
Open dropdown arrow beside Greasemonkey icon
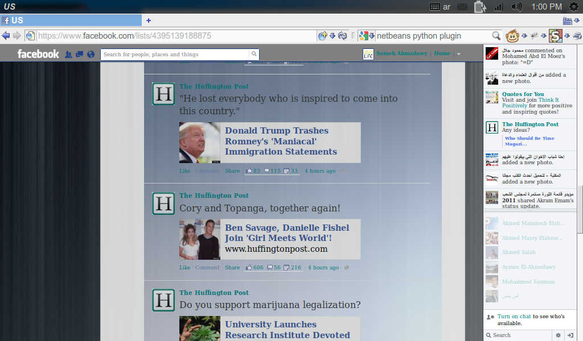tap(524, 36)
